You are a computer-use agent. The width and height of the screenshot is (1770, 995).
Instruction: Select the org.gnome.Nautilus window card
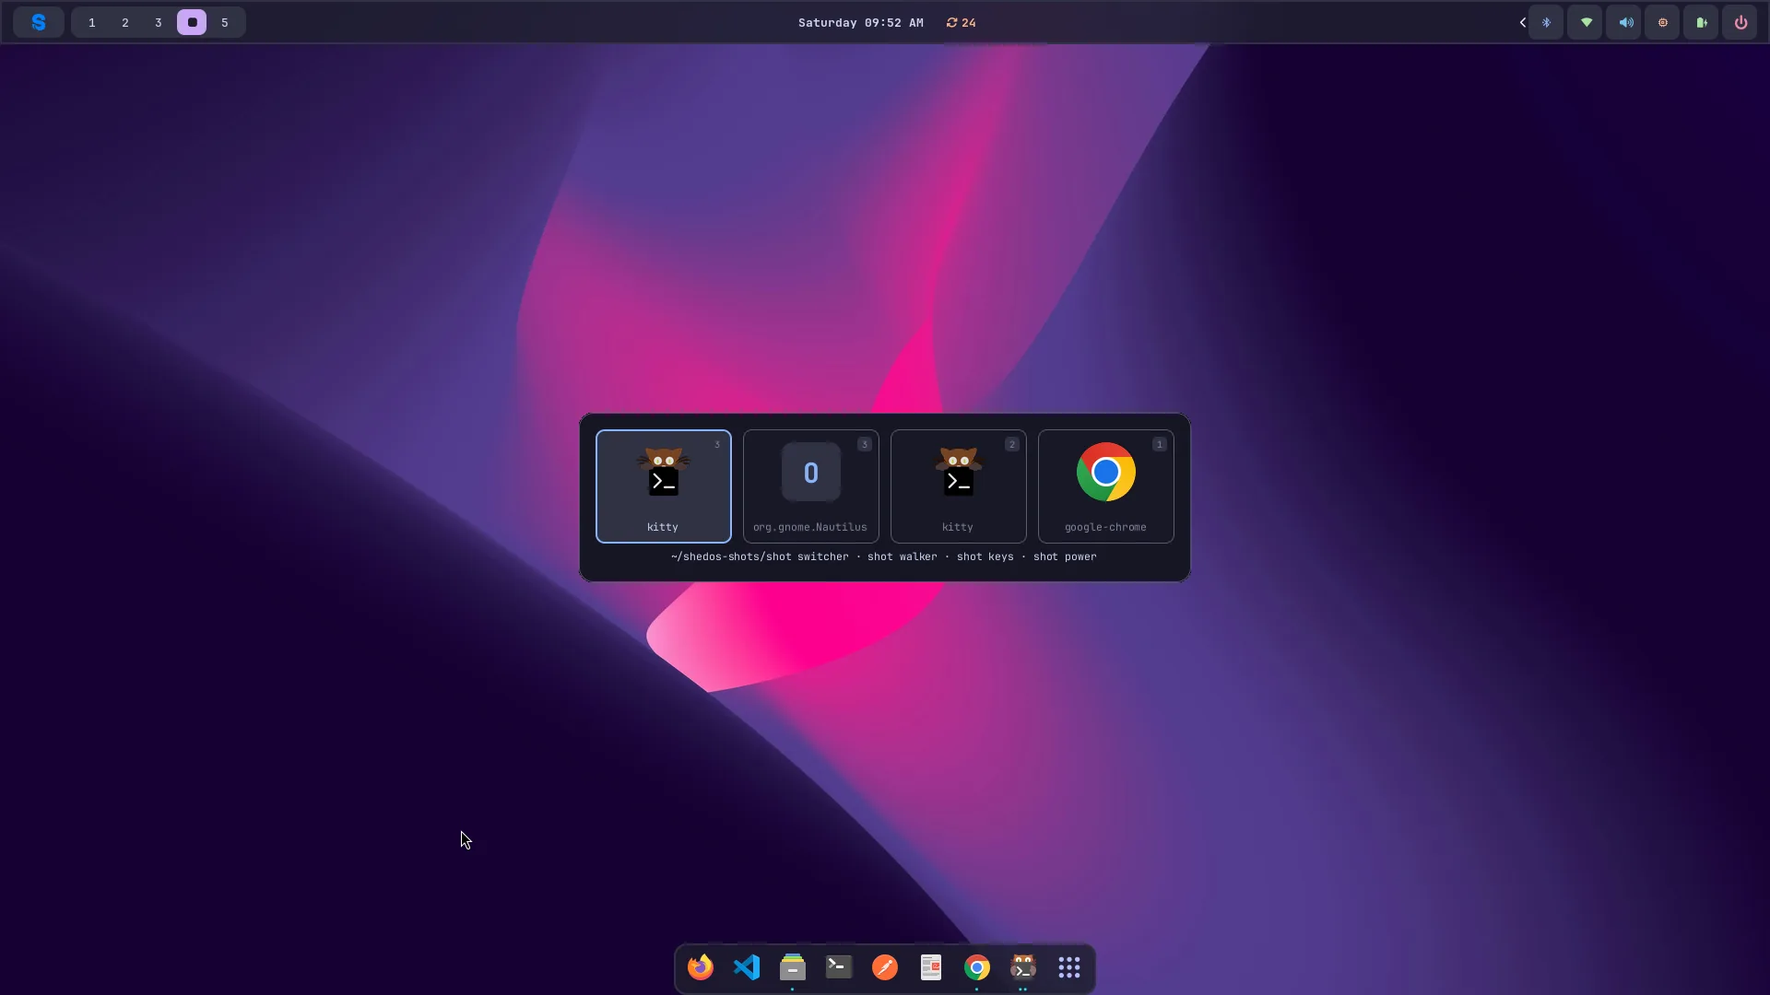pyautogui.click(x=811, y=486)
